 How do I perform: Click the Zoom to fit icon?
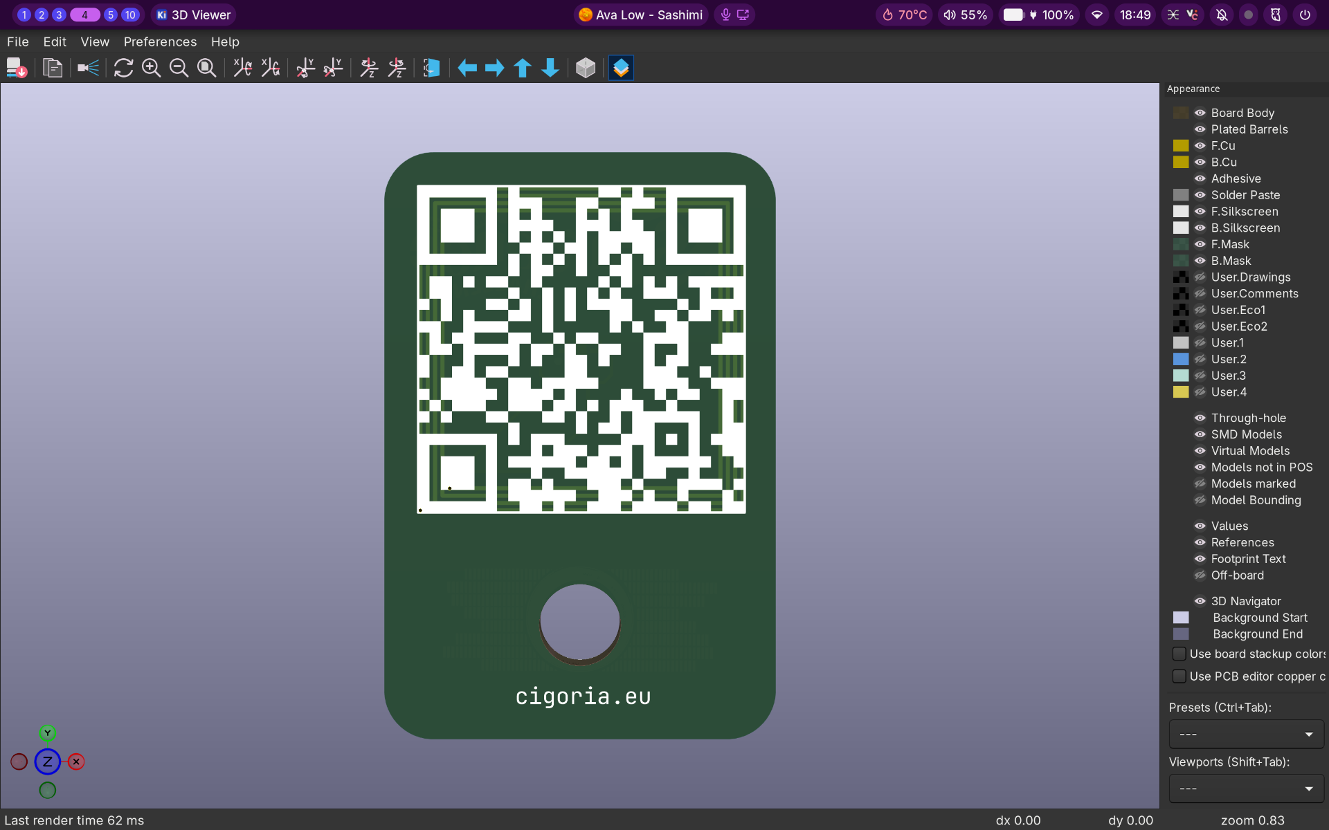pos(206,68)
